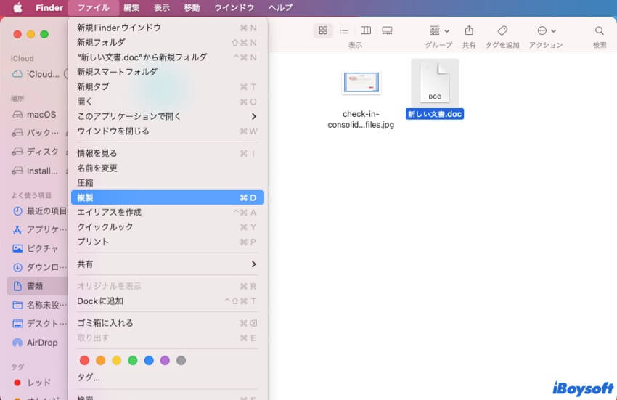Expand the 共有 submenu in File menu
This screenshot has width=617, height=400.
pos(167,264)
